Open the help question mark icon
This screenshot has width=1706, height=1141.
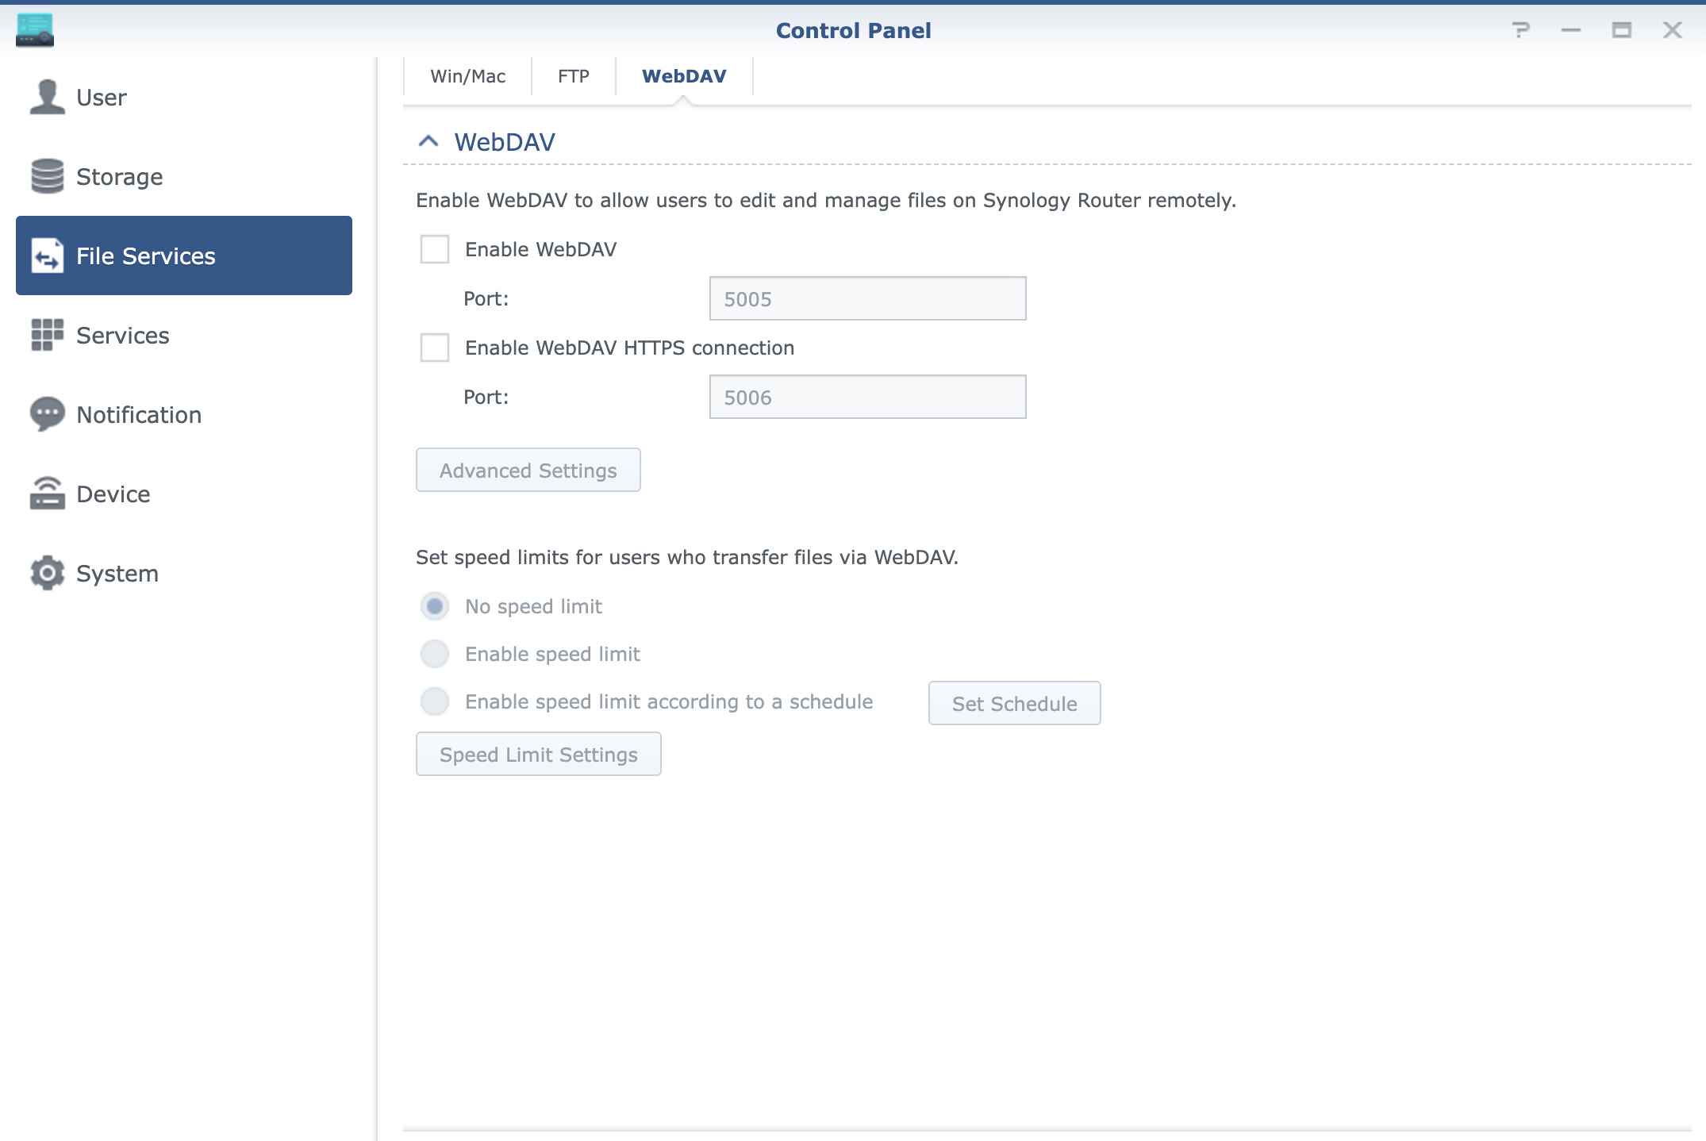pyautogui.click(x=1520, y=30)
